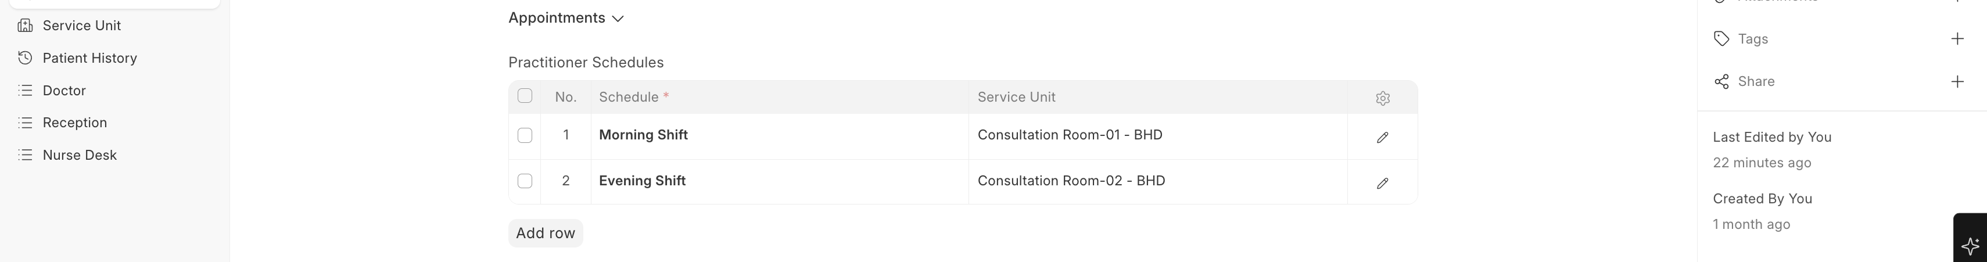
Task: Click the Share icon in the sidebar
Action: tap(1721, 82)
